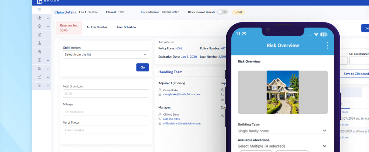Screen dimensions: 369x152
Task: Click the Expiration Date Jan 1, 2026 value
Action: point(189,57)
